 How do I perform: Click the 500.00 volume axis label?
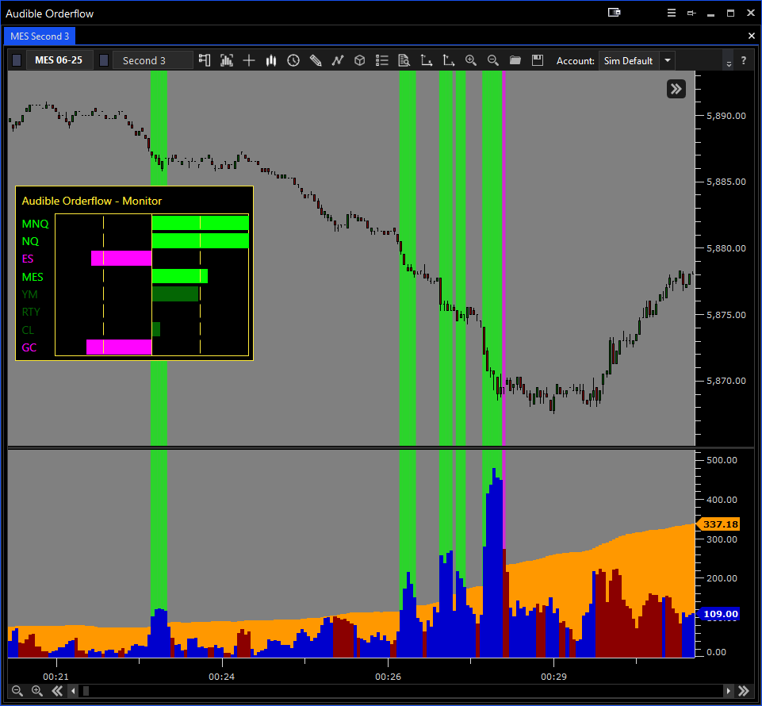[x=722, y=460]
